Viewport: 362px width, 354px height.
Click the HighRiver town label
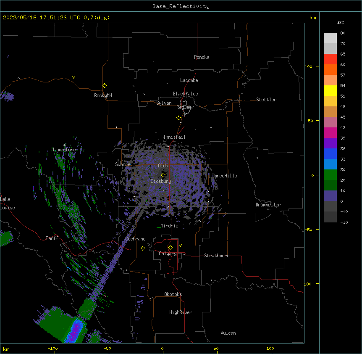pos(181,312)
